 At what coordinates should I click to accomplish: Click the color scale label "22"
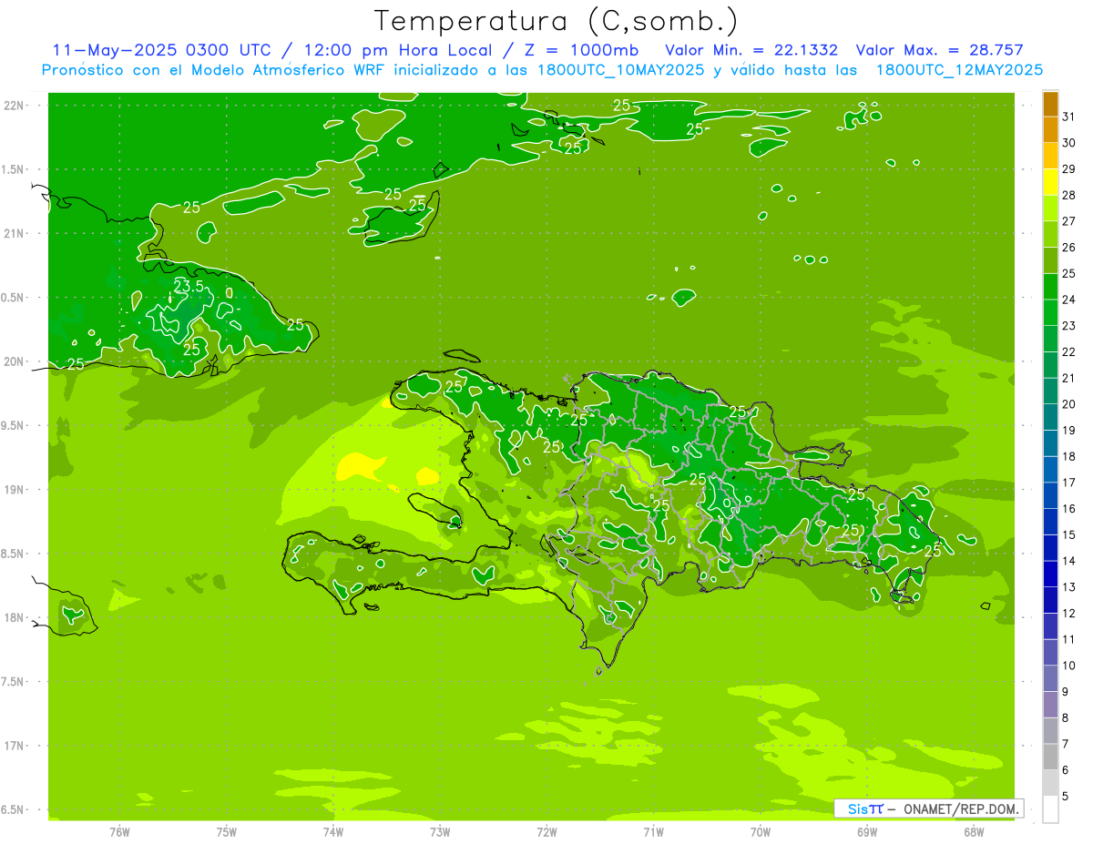click(x=1068, y=351)
